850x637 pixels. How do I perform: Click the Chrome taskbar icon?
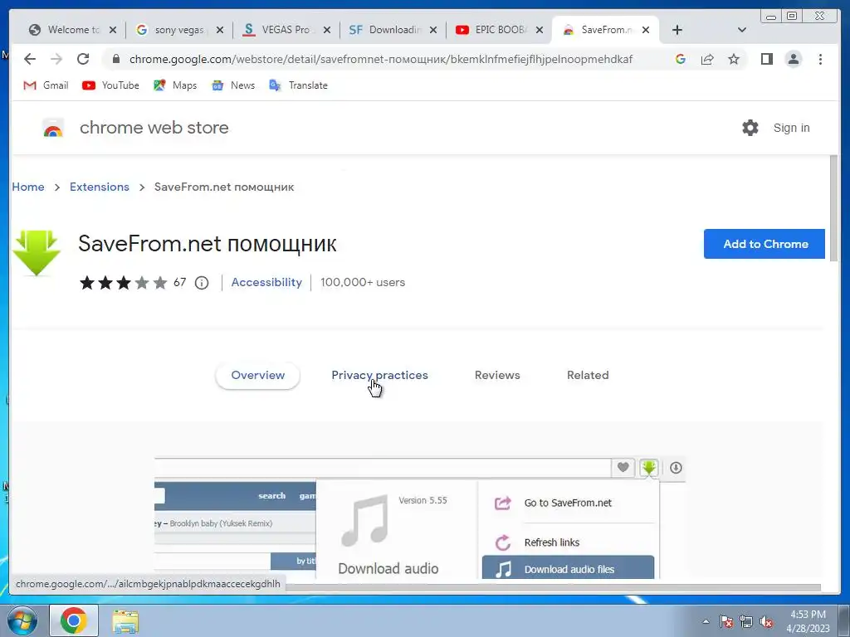(x=74, y=620)
